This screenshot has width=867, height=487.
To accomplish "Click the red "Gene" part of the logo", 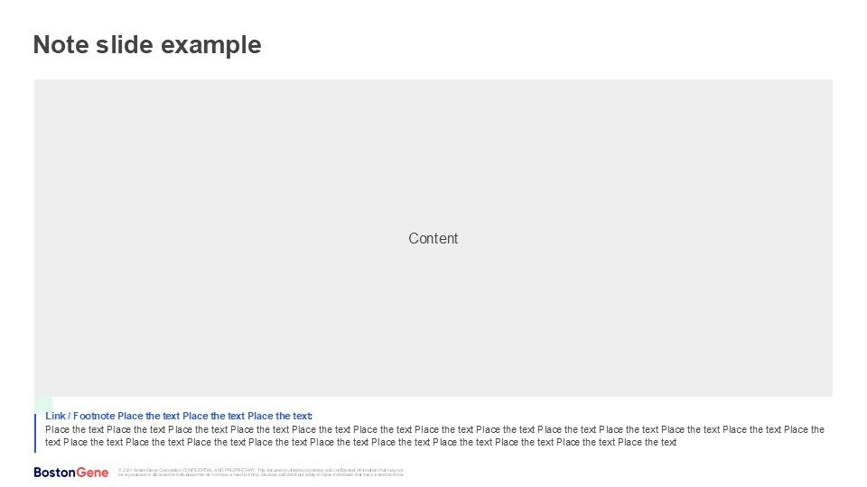I will (93, 472).
